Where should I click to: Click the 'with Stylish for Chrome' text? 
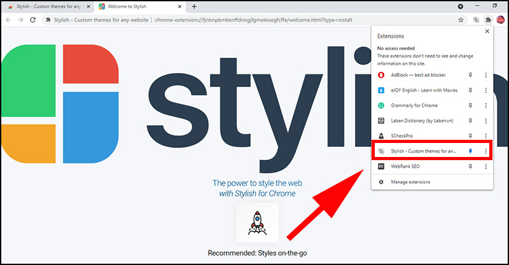point(258,194)
